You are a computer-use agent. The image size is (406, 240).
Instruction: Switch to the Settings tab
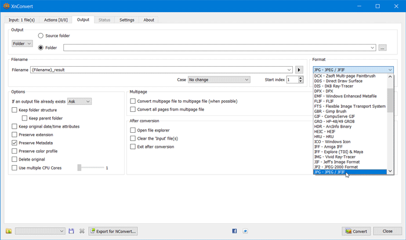point(126,20)
